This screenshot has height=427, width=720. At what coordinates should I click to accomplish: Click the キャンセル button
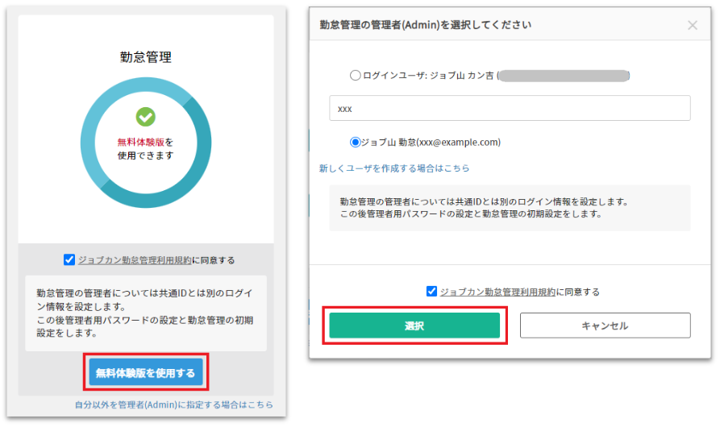605,325
